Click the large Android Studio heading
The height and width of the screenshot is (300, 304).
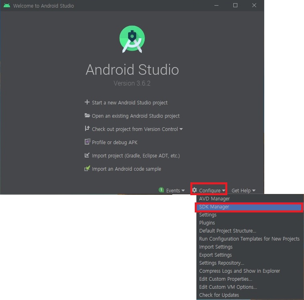click(x=132, y=69)
